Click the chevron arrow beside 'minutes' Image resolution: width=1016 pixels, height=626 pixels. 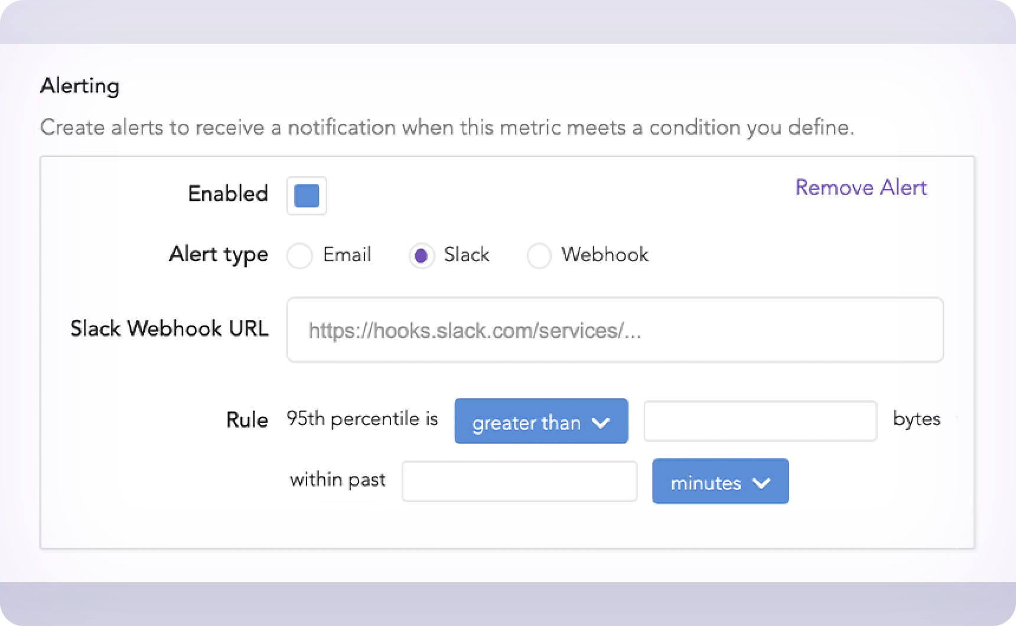(761, 483)
